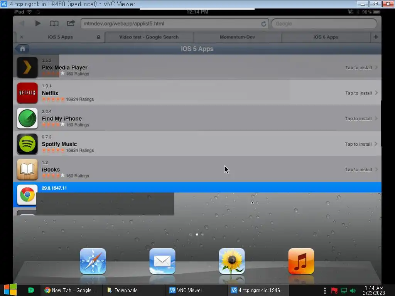Click the Netflix app icon
Image resolution: width=395 pixels, height=296 pixels.
(x=27, y=93)
